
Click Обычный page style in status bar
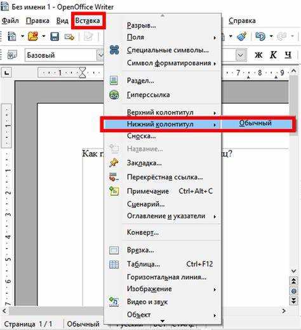tap(83, 324)
